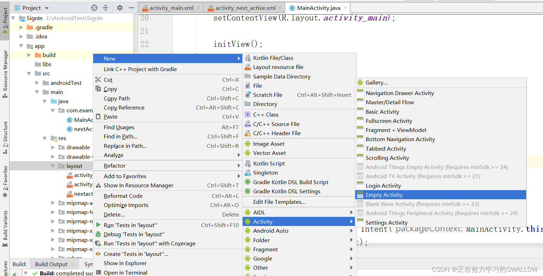Select Basic Activity template
The image size is (543, 276).
coord(441,112)
